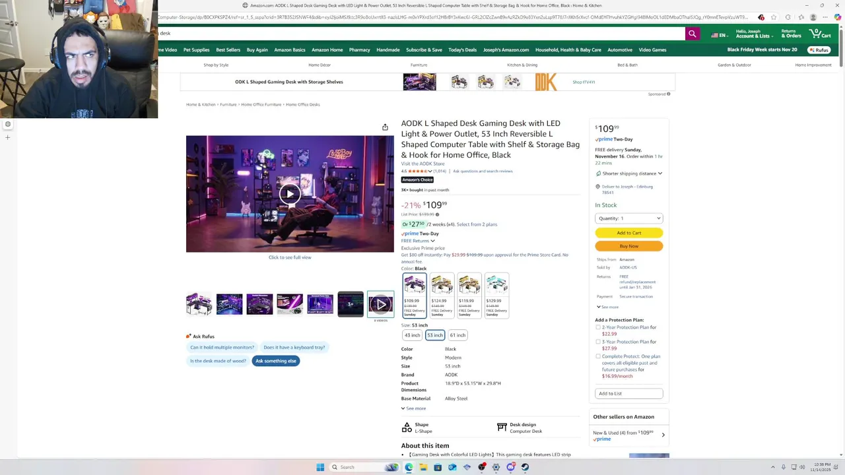Click the Amazon search input field

(x=421, y=34)
